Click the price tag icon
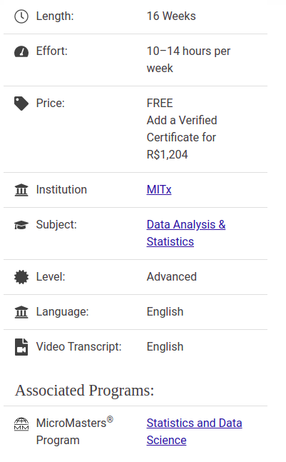 [x=21, y=104]
